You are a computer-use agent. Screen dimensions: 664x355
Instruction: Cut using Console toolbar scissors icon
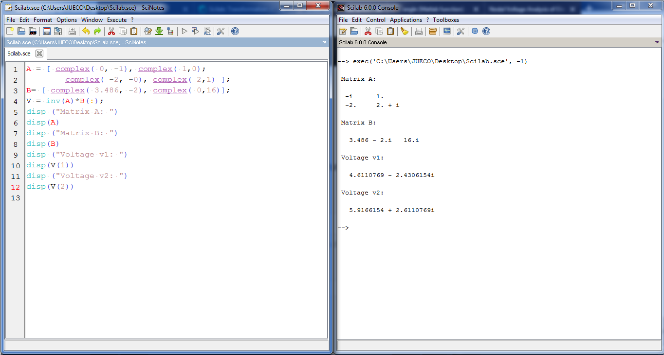pos(368,31)
